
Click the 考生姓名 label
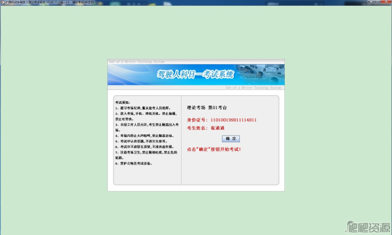(x=197, y=128)
